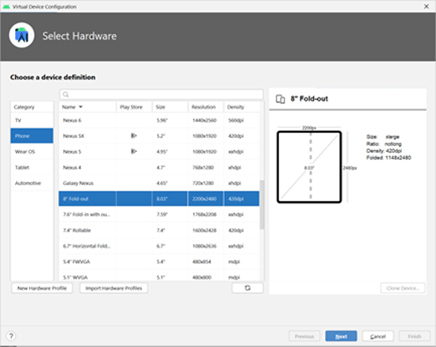
Task: Click the device list vertical scrollbar
Action: click(262, 204)
